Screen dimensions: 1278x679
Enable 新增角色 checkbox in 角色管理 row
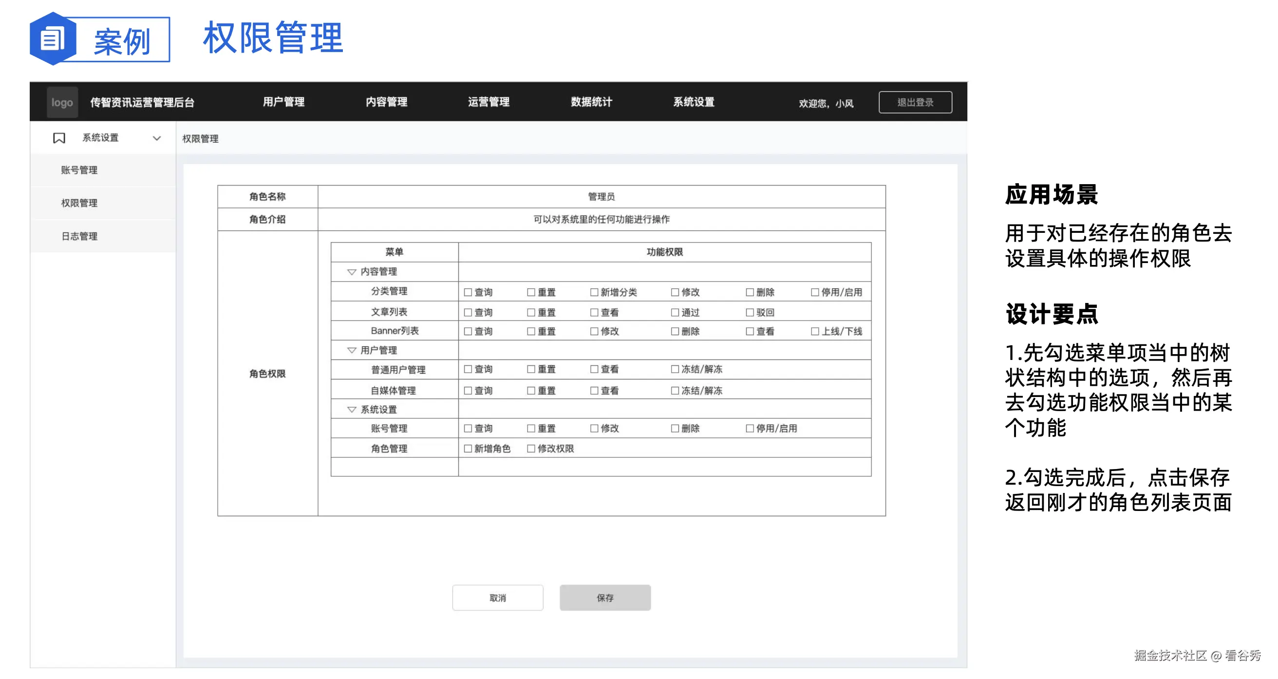pyautogui.click(x=467, y=448)
